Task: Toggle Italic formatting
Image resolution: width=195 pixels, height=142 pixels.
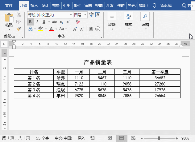Action: pos(37,22)
